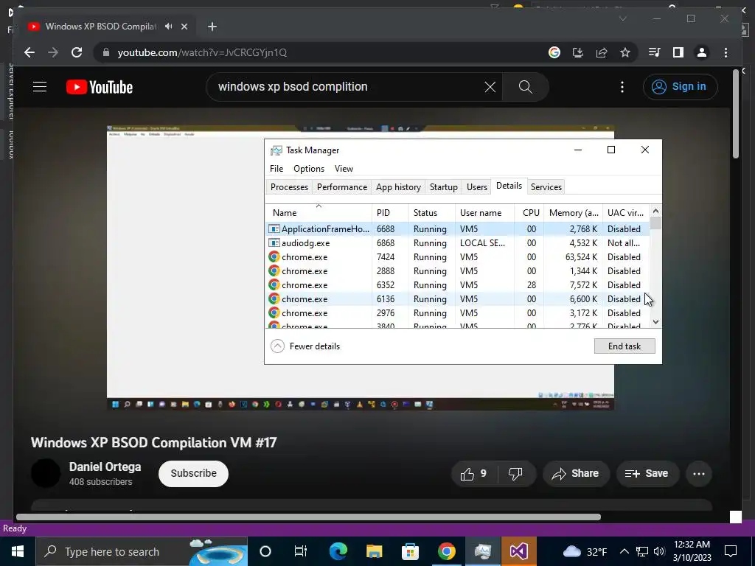This screenshot has width=755, height=566.
Task: Click the Google icon in address bar
Action: pyautogui.click(x=554, y=52)
